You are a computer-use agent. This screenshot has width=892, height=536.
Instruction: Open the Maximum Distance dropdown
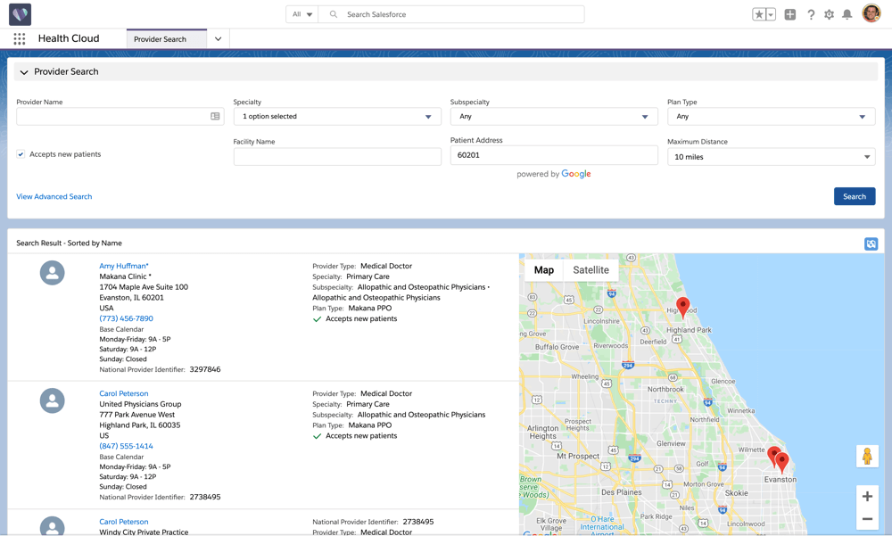pos(771,157)
